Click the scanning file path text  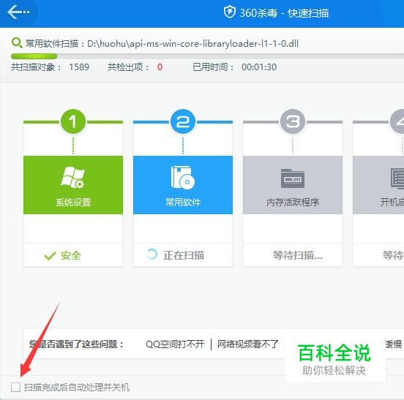(193, 43)
